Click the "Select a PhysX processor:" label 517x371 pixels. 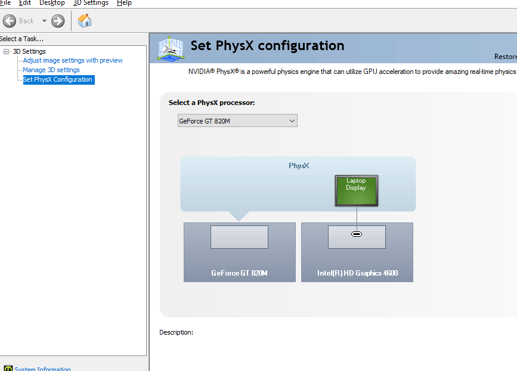[212, 103]
